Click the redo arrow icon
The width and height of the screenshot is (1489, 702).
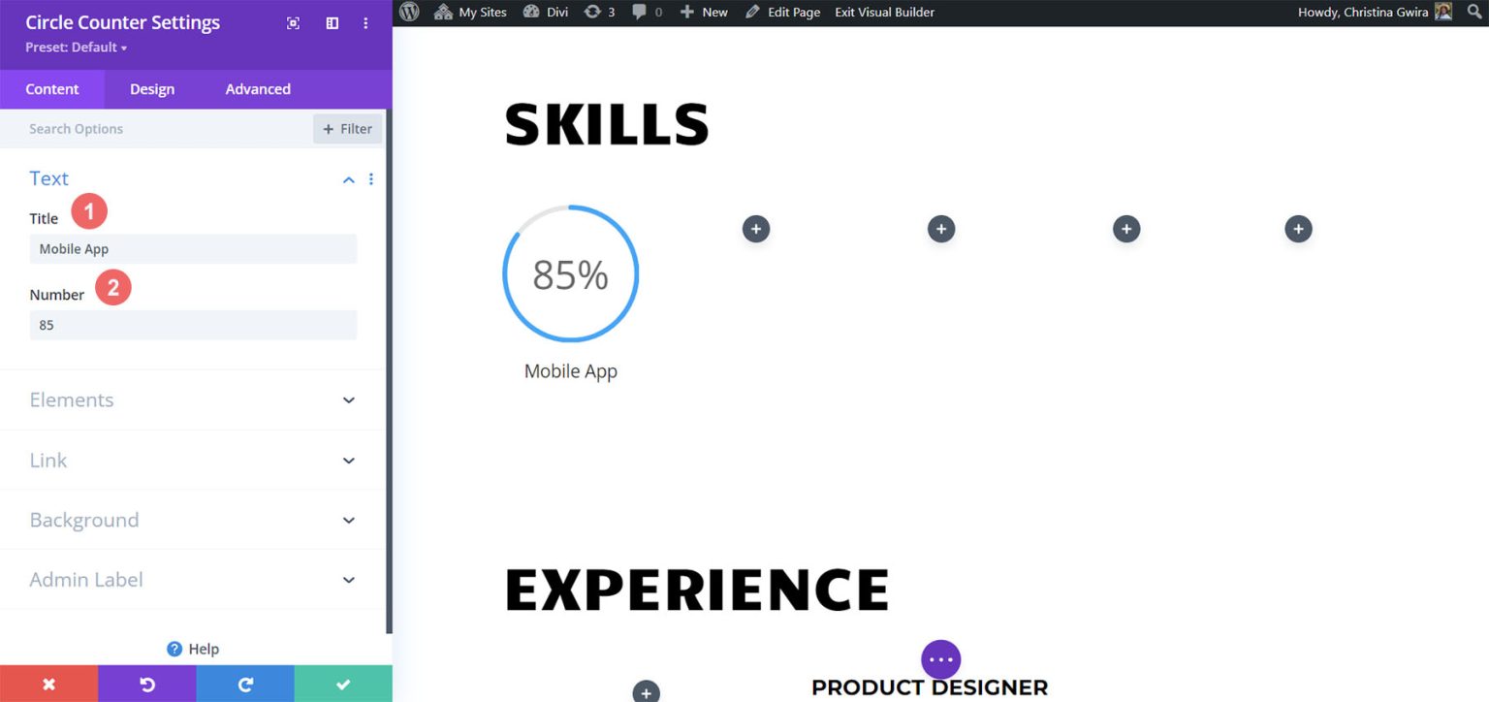pyautogui.click(x=245, y=684)
